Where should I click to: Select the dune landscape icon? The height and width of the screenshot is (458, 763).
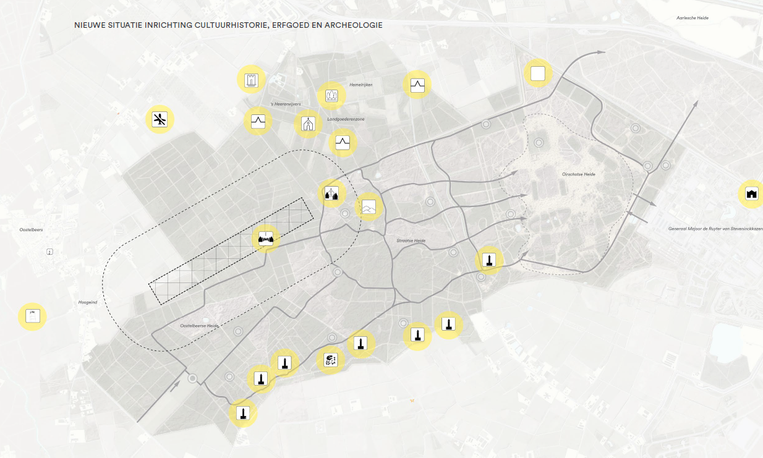[369, 207]
